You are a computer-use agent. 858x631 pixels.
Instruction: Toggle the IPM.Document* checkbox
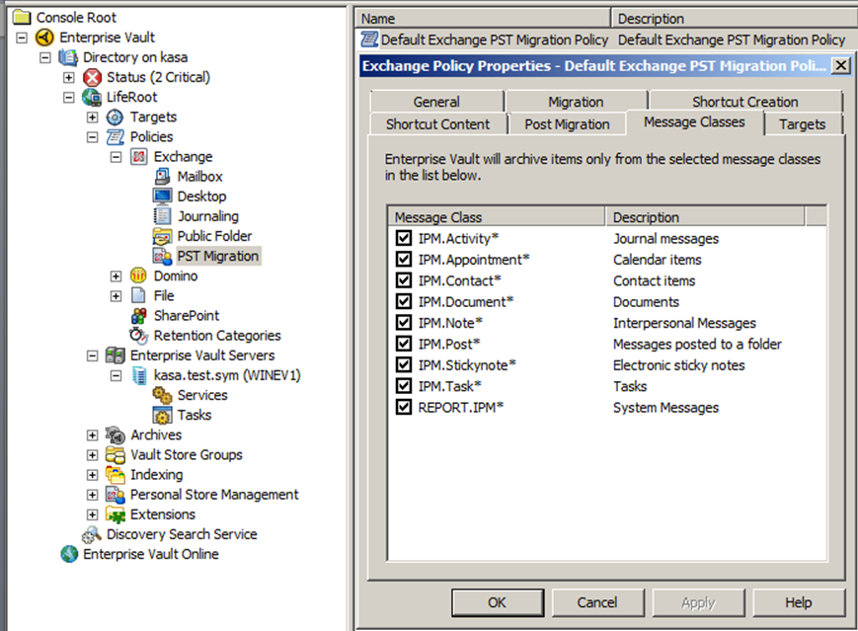point(404,301)
